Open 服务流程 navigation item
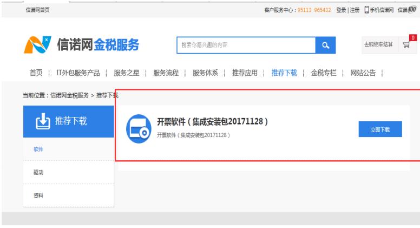The image size is (420, 228). (166, 73)
